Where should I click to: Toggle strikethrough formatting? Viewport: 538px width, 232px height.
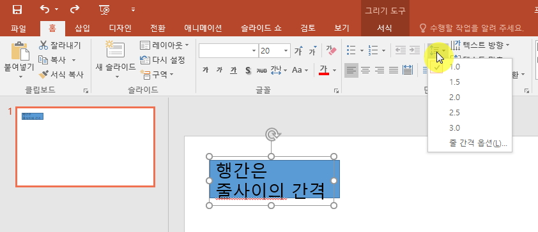click(261, 71)
